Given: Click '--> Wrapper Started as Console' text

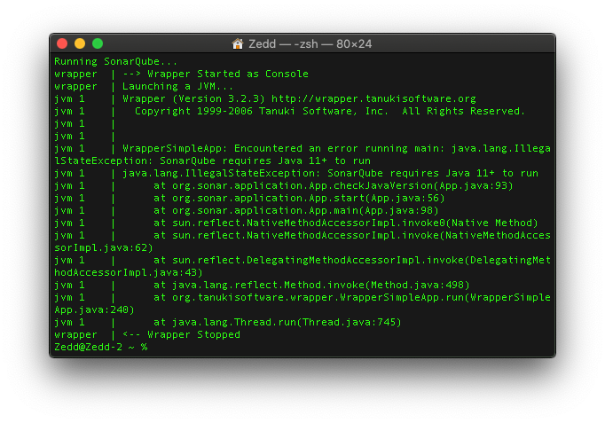Looking at the screenshot, I should (216, 74).
